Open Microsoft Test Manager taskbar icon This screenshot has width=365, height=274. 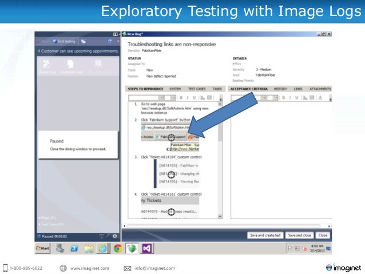pyautogui.click(x=132, y=248)
